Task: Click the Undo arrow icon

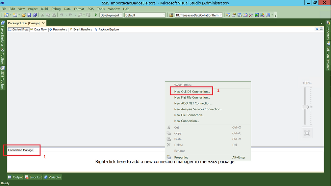Action: (61, 15)
